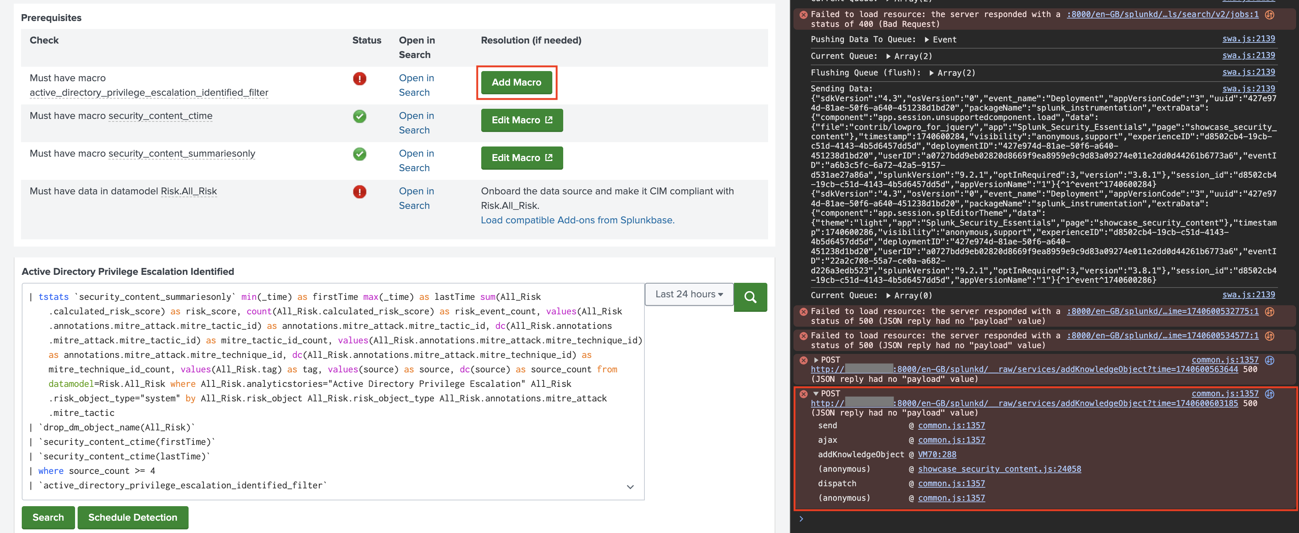Click AI assistance icon on expanded POST error

click(1269, 394)
